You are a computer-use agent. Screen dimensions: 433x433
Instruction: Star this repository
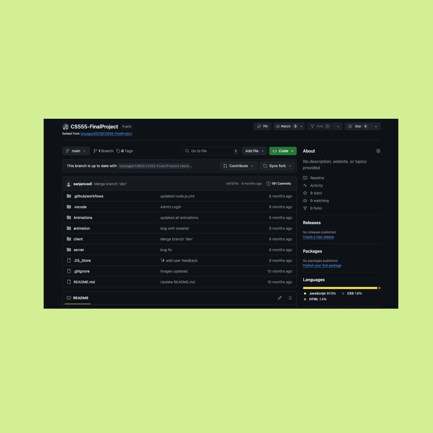pos(358,126)
